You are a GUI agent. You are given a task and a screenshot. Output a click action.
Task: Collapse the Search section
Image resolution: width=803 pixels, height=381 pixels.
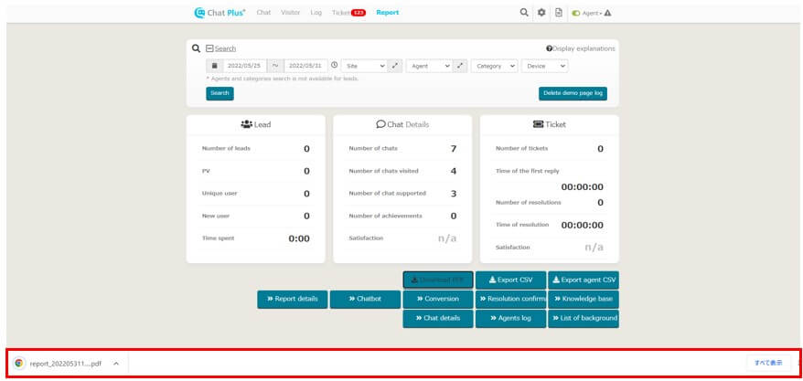pos(220,48)
